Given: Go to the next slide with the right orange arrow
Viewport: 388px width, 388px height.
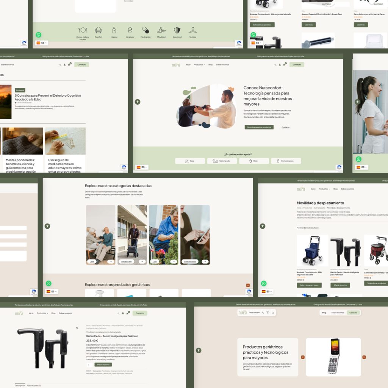Looking at the screenshot, I should [364, 357].
